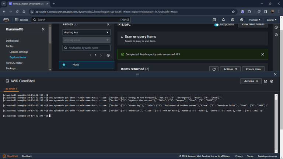This screenshot has height=159, width=283.
Task: Open the Gaurav account menu
Action: coord(272,20)
